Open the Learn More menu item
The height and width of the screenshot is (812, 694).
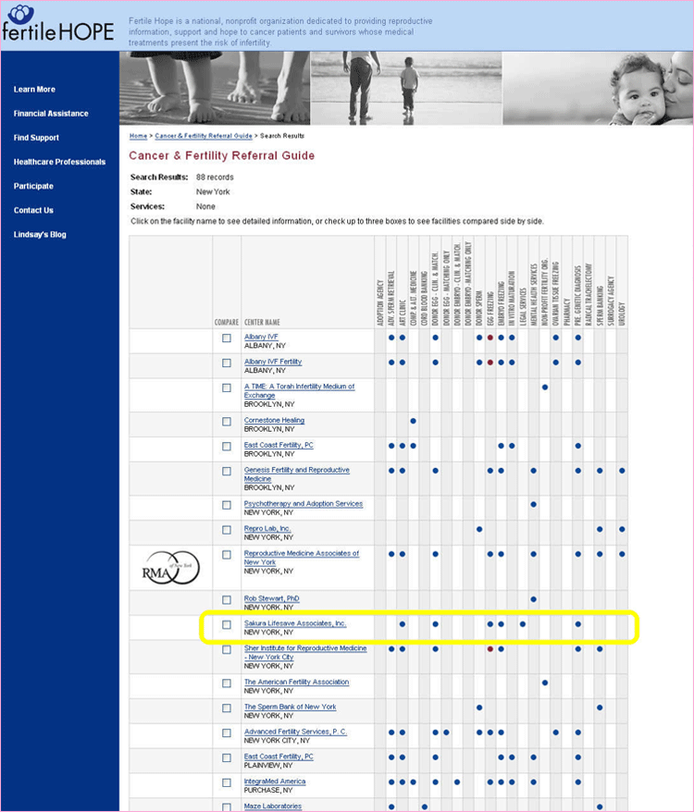34,90
